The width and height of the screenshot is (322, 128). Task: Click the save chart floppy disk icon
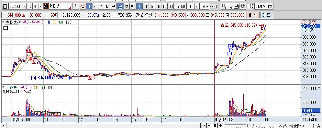click(x=236, y=6)
